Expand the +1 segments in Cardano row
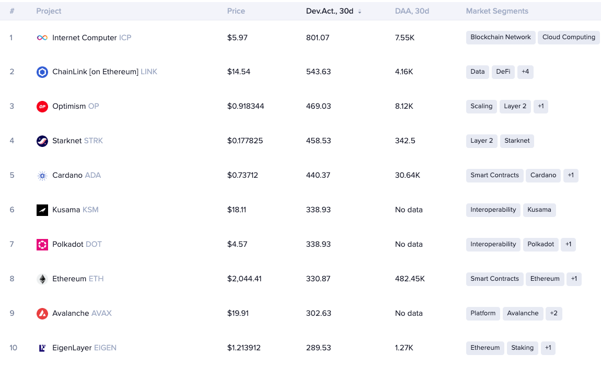 (571, 175)
